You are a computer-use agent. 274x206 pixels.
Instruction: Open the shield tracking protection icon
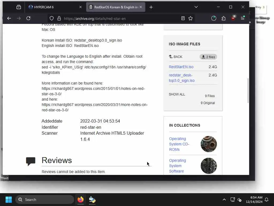(x=52, y=19)
